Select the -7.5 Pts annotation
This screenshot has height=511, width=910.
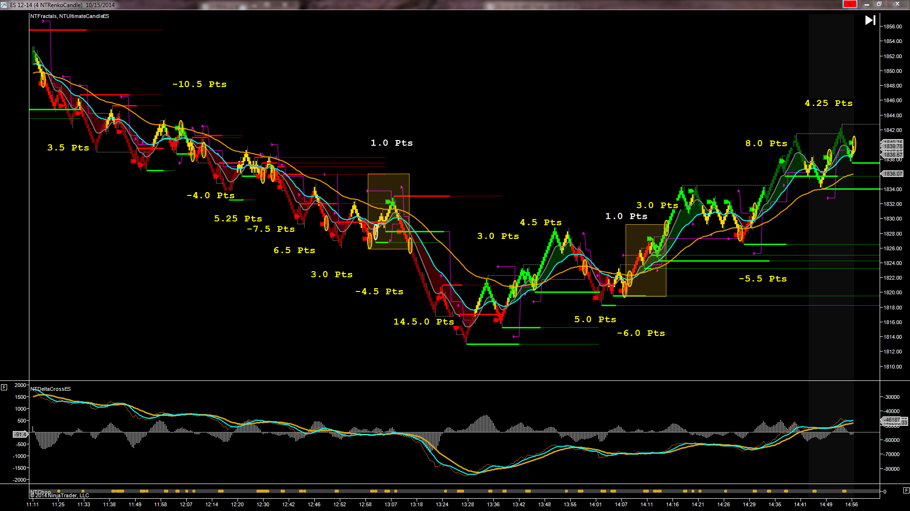pos(271,229)
